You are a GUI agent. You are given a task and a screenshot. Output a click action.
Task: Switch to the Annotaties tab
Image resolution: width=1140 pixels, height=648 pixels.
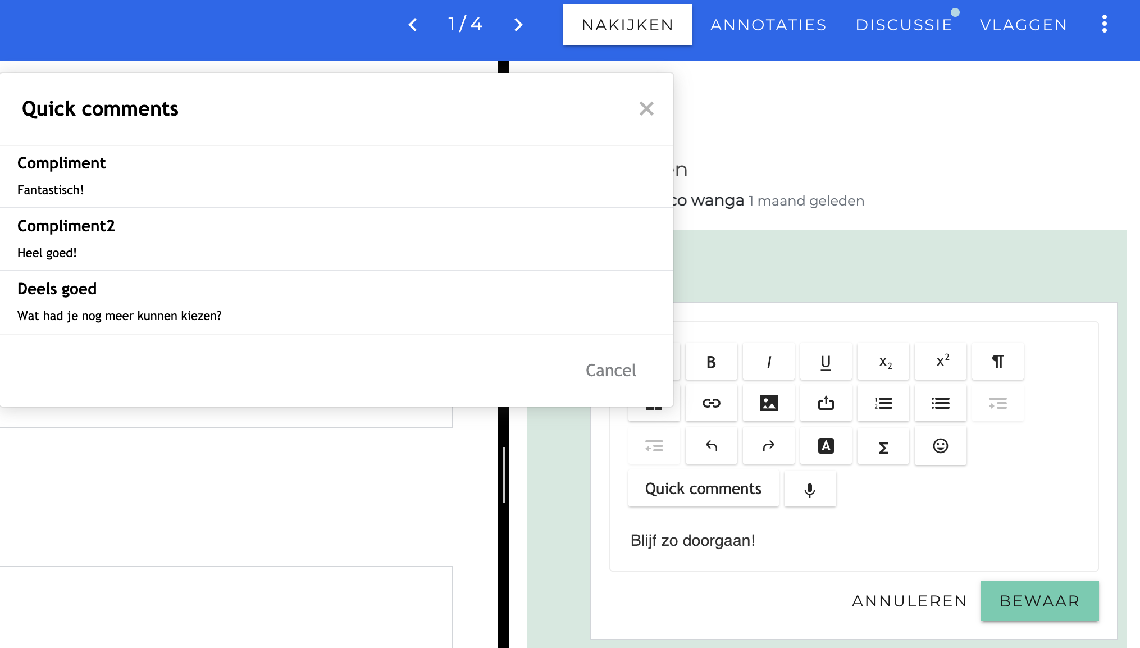click(768, 25)
